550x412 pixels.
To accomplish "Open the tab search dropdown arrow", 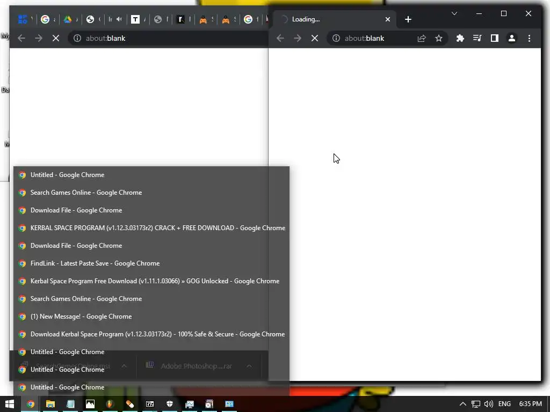I will tap(454, 13).
